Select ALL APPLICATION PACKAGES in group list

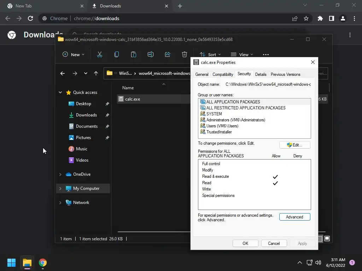255,102
